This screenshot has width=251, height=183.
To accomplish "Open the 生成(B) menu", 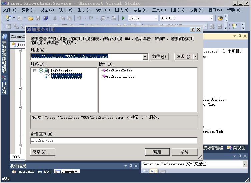I will 84,10.
